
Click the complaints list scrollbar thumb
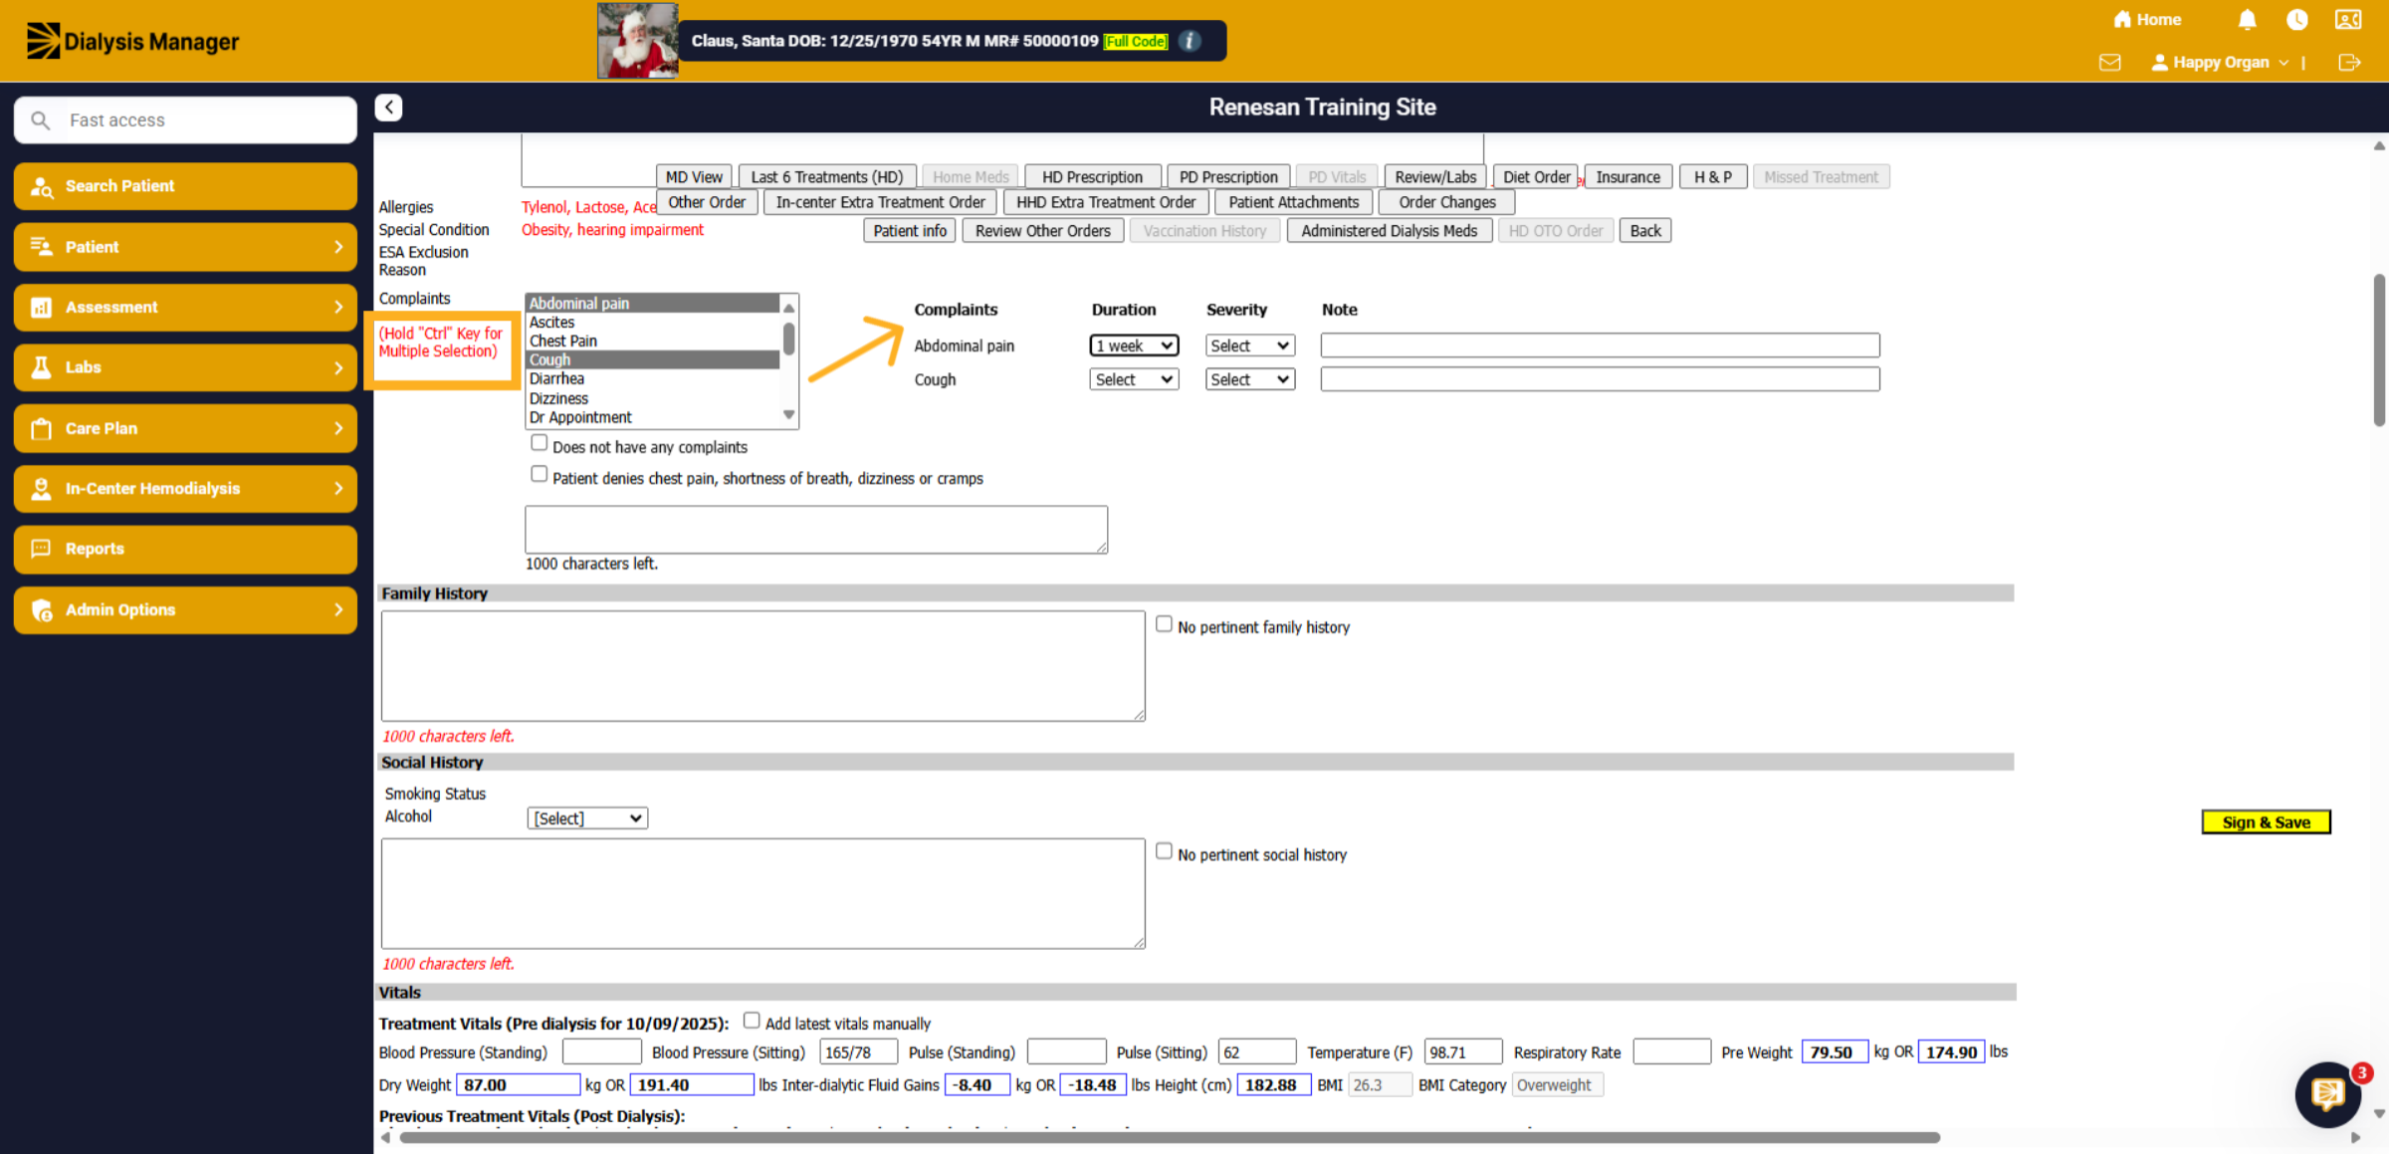pyautogui.click(x=788, y=338)
